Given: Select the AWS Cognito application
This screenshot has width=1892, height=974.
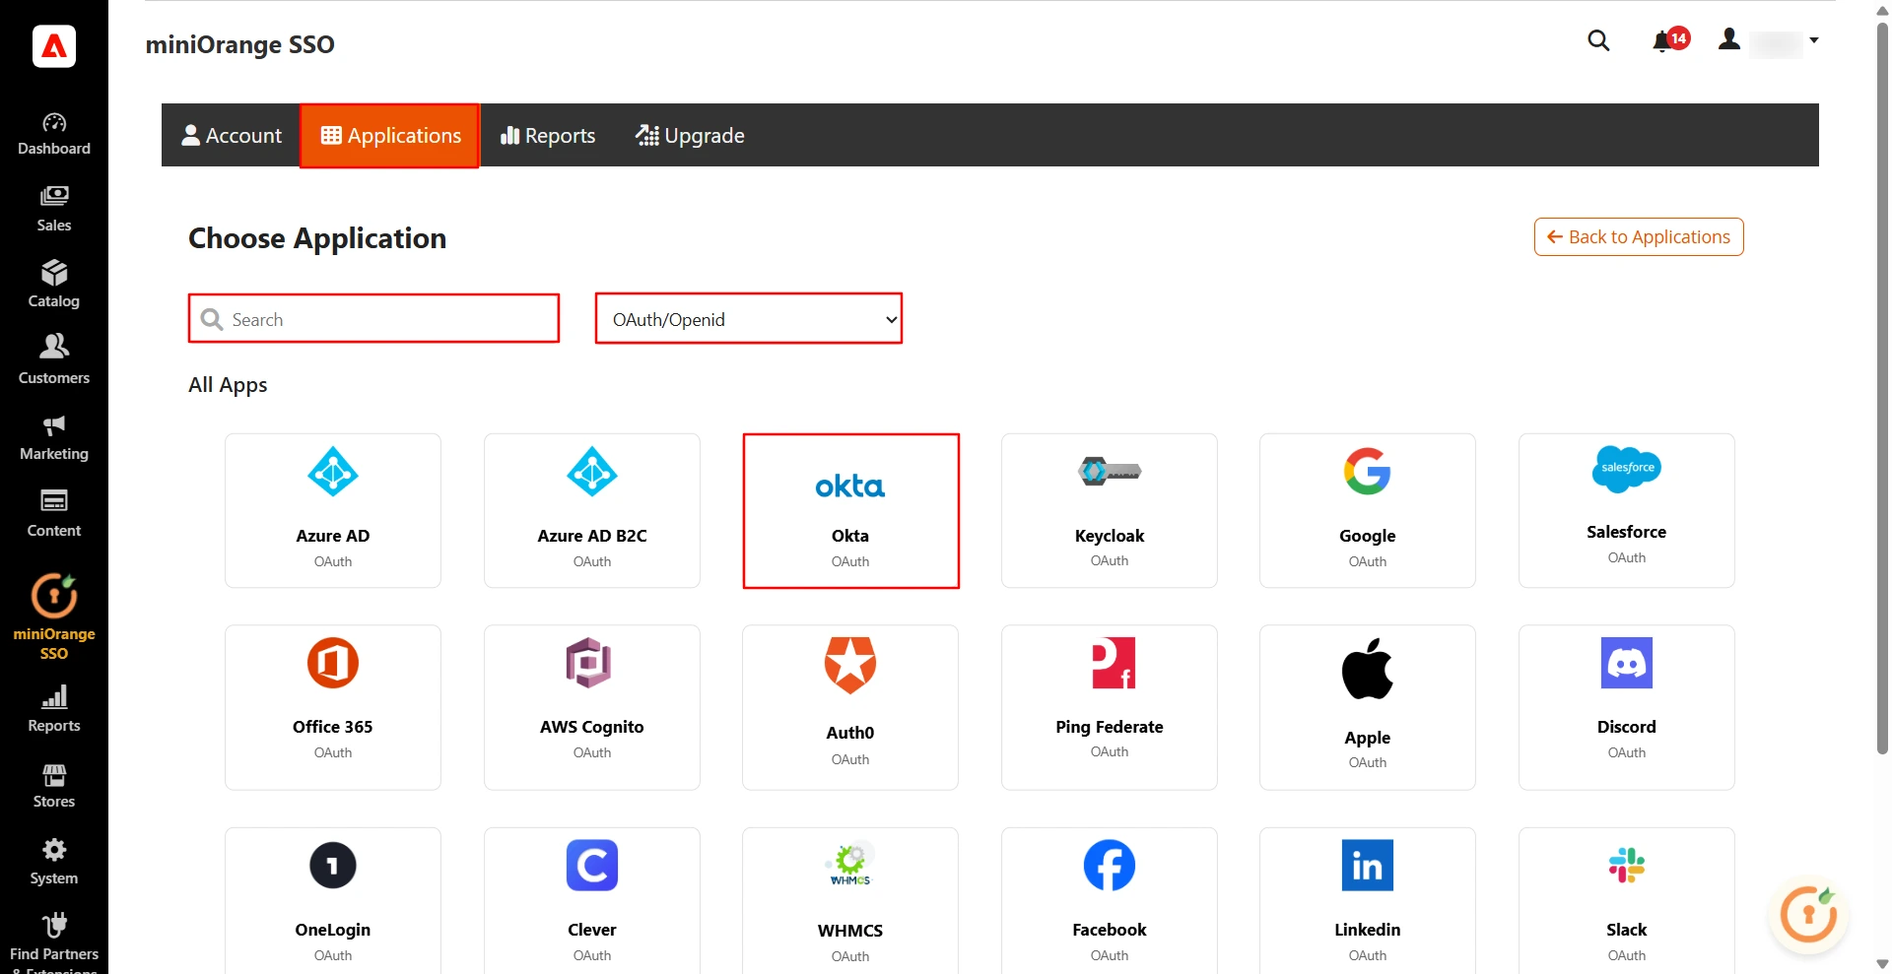Looking at the screenshot, I should (592, 708).
